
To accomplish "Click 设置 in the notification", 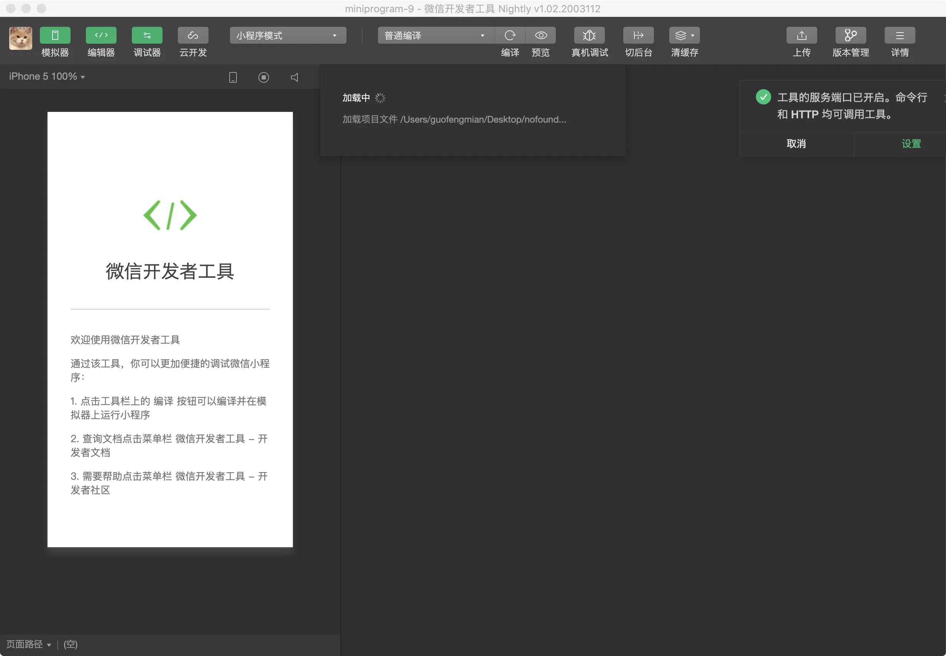I will pyautogui.click(x=911, y=144).
